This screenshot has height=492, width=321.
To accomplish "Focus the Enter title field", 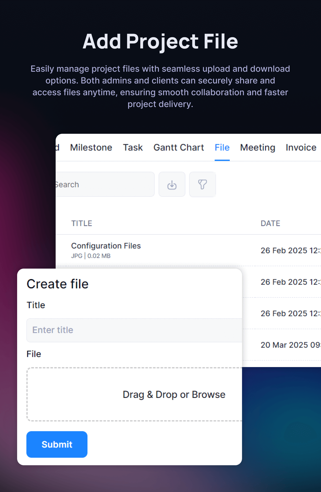I will point(134,330).
